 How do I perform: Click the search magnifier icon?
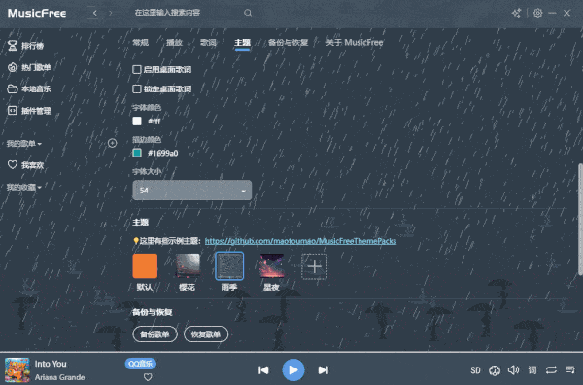248,13
